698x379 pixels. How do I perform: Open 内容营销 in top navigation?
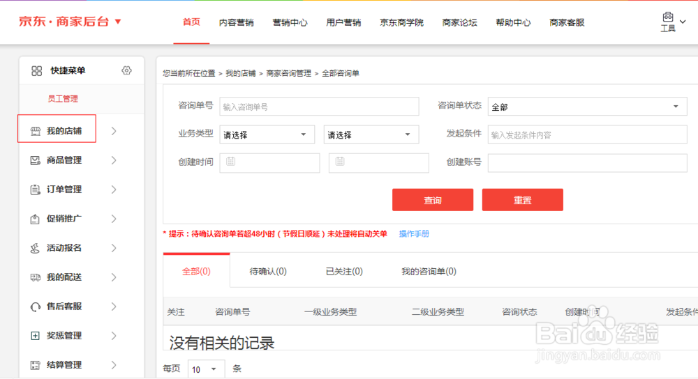point(236,22)
